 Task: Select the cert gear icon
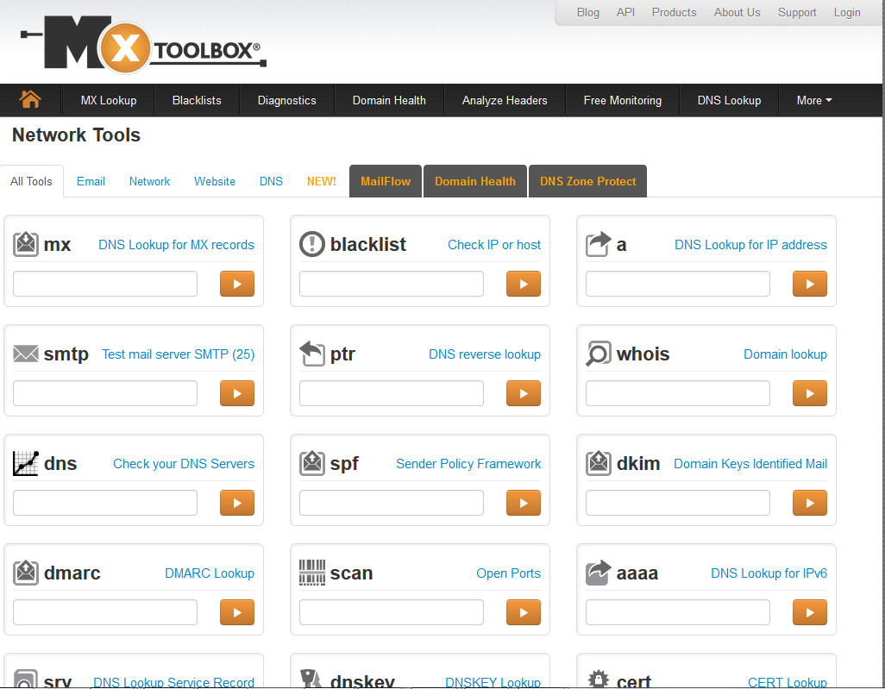click(x=598, y=680)
